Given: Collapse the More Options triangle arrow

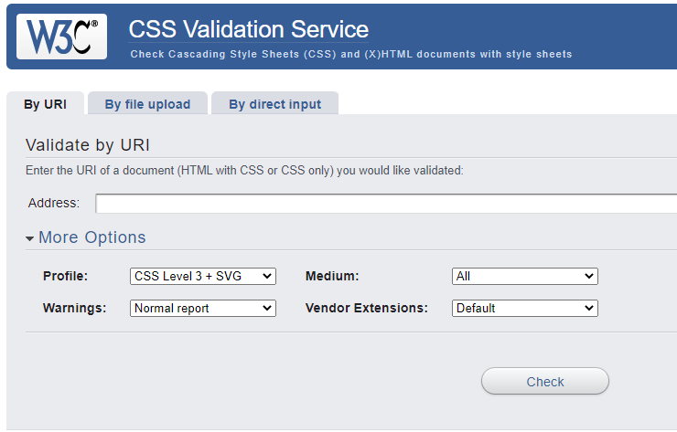Looking at the screenshot, I should click(30, 238).
